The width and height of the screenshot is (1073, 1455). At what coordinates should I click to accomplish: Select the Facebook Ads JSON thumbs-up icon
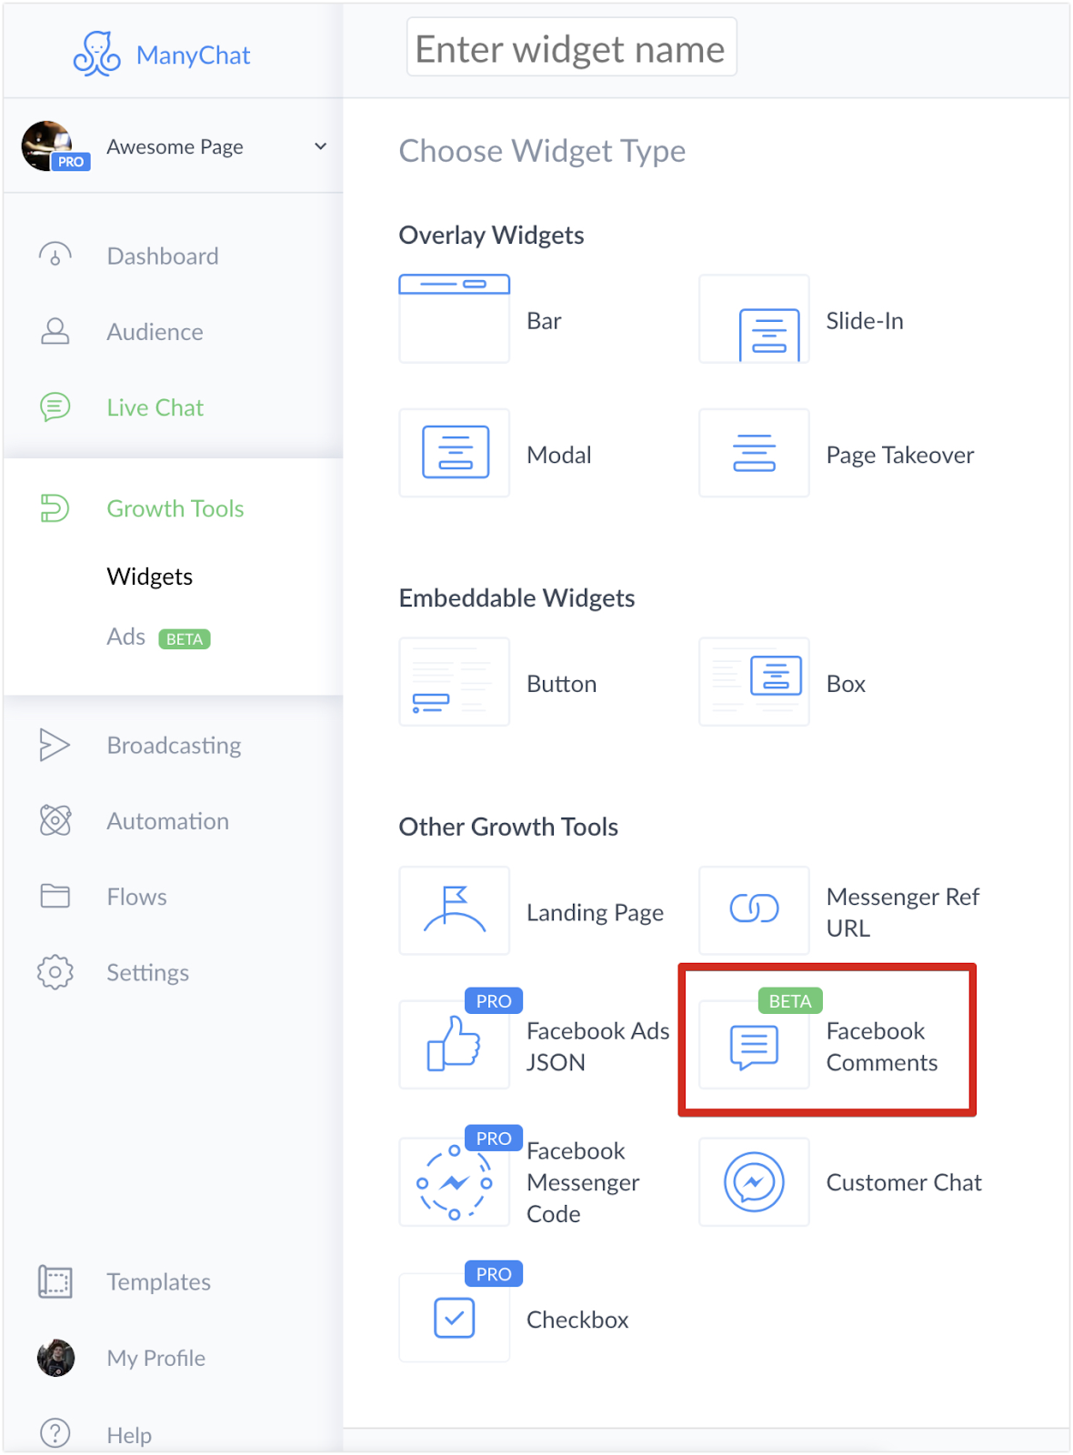click(x=455, y=1044)
